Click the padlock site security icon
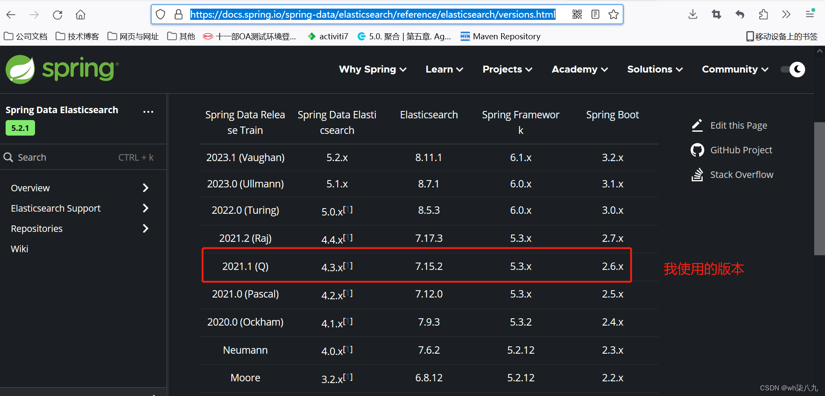The image size is (825, 396). [x=179, y=15]
